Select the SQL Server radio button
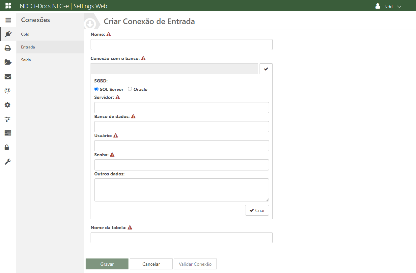This screenshot has height=273, width=416. tap(97, 89)
